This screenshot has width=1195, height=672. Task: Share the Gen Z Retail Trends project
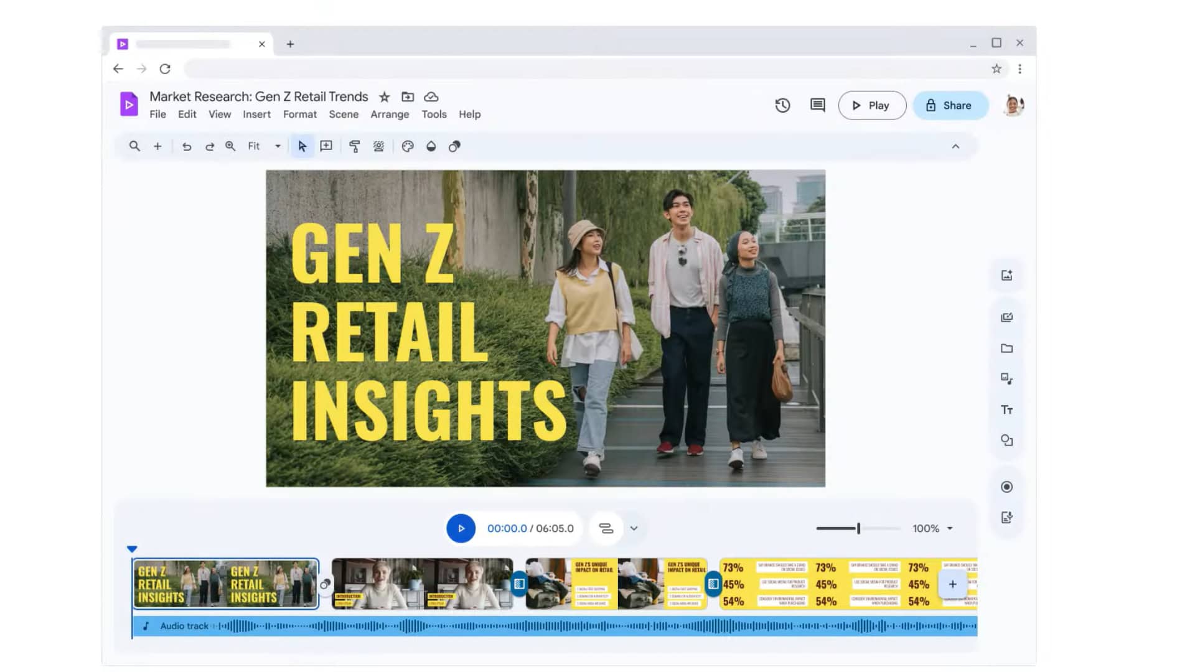pyautogui.click(x=950, y=105)
